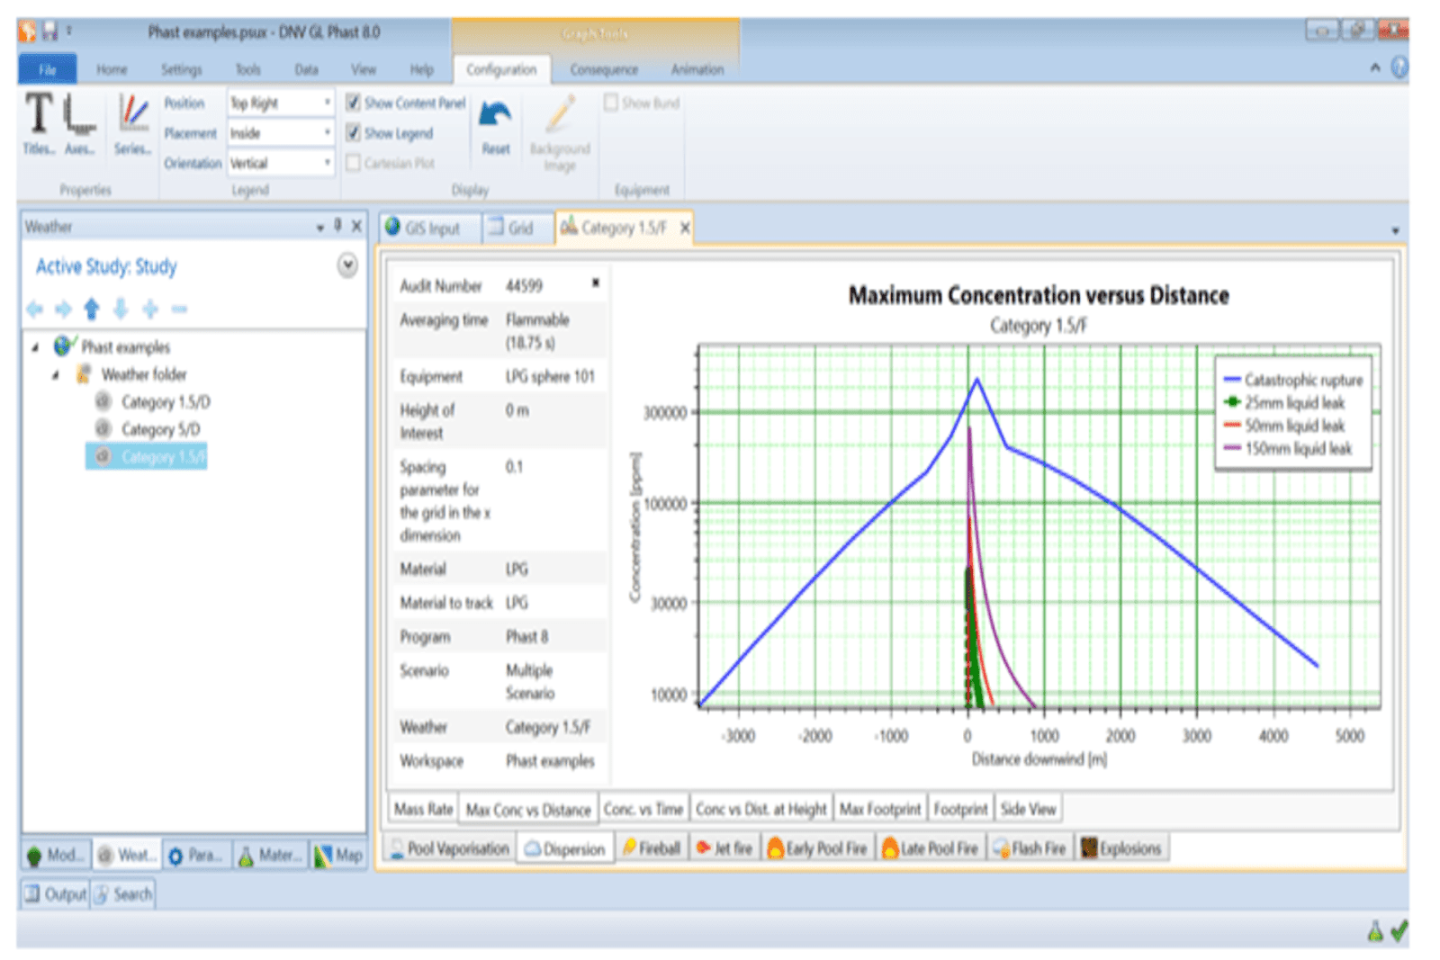Open the Settings ribbon tab
This screenshot has width=1440, height=960.
click(x=181, y=69)
